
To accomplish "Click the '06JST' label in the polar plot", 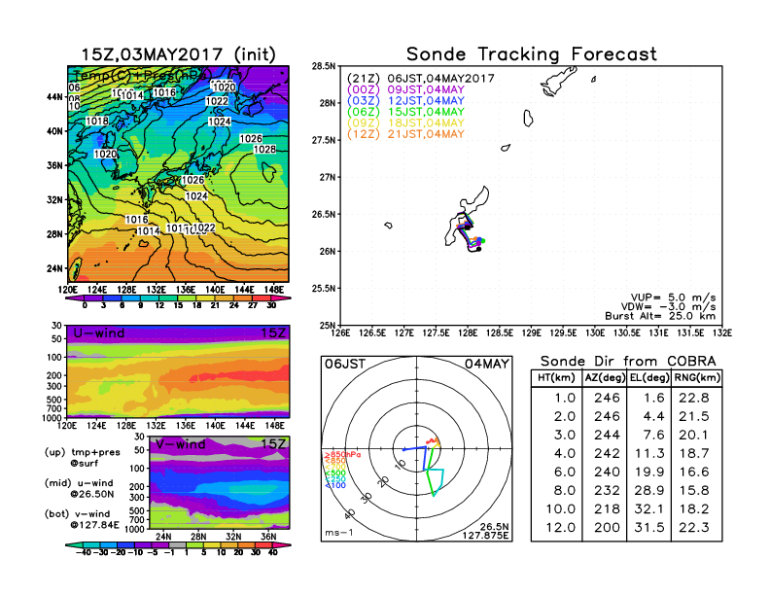I will [345, 365].
